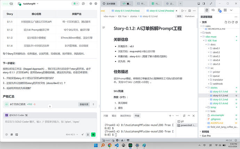
Task: Click the main branch indicator in status bar
Action: [x=106, y=140]
